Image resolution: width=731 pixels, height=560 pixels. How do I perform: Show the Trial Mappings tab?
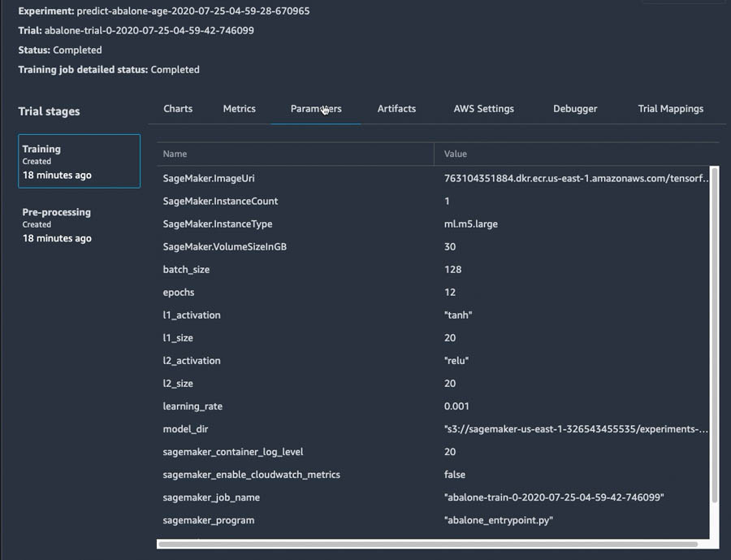click(x=670, y=109)
